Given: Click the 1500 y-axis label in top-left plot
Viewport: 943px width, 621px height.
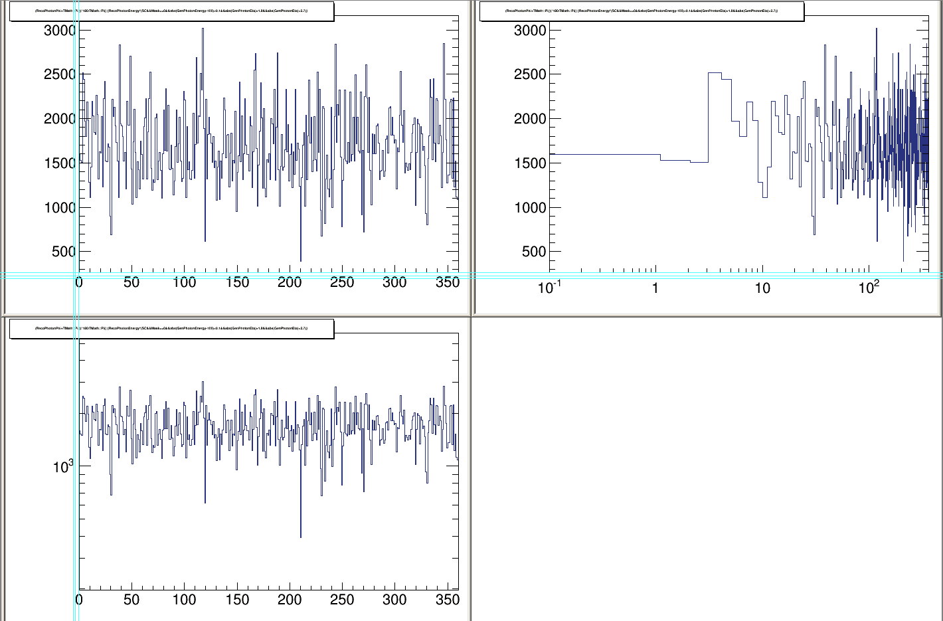Looking at the screenshot, I should 60,163.
